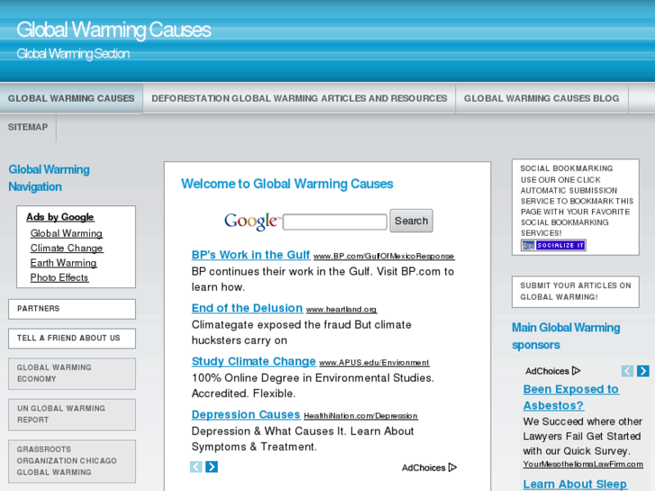This screenshot has width=655, height=491.
Task: Click AdChoices text in sponsors sidebar
Action: 547,371
